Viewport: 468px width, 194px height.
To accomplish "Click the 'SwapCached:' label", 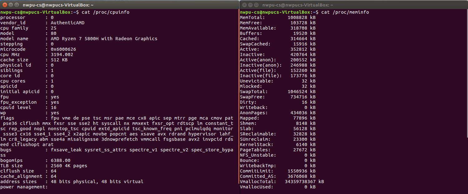I will (x=255, y=44).
